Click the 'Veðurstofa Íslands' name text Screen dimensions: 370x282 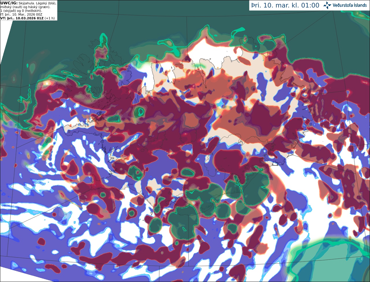350,5
